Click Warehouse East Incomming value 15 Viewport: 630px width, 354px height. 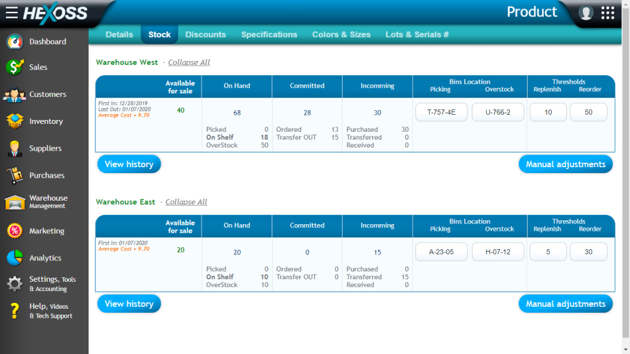pyautogui.click(x=377, y=252)
